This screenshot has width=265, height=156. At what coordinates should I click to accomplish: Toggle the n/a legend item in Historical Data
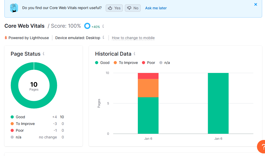click(x=164, y=63)
